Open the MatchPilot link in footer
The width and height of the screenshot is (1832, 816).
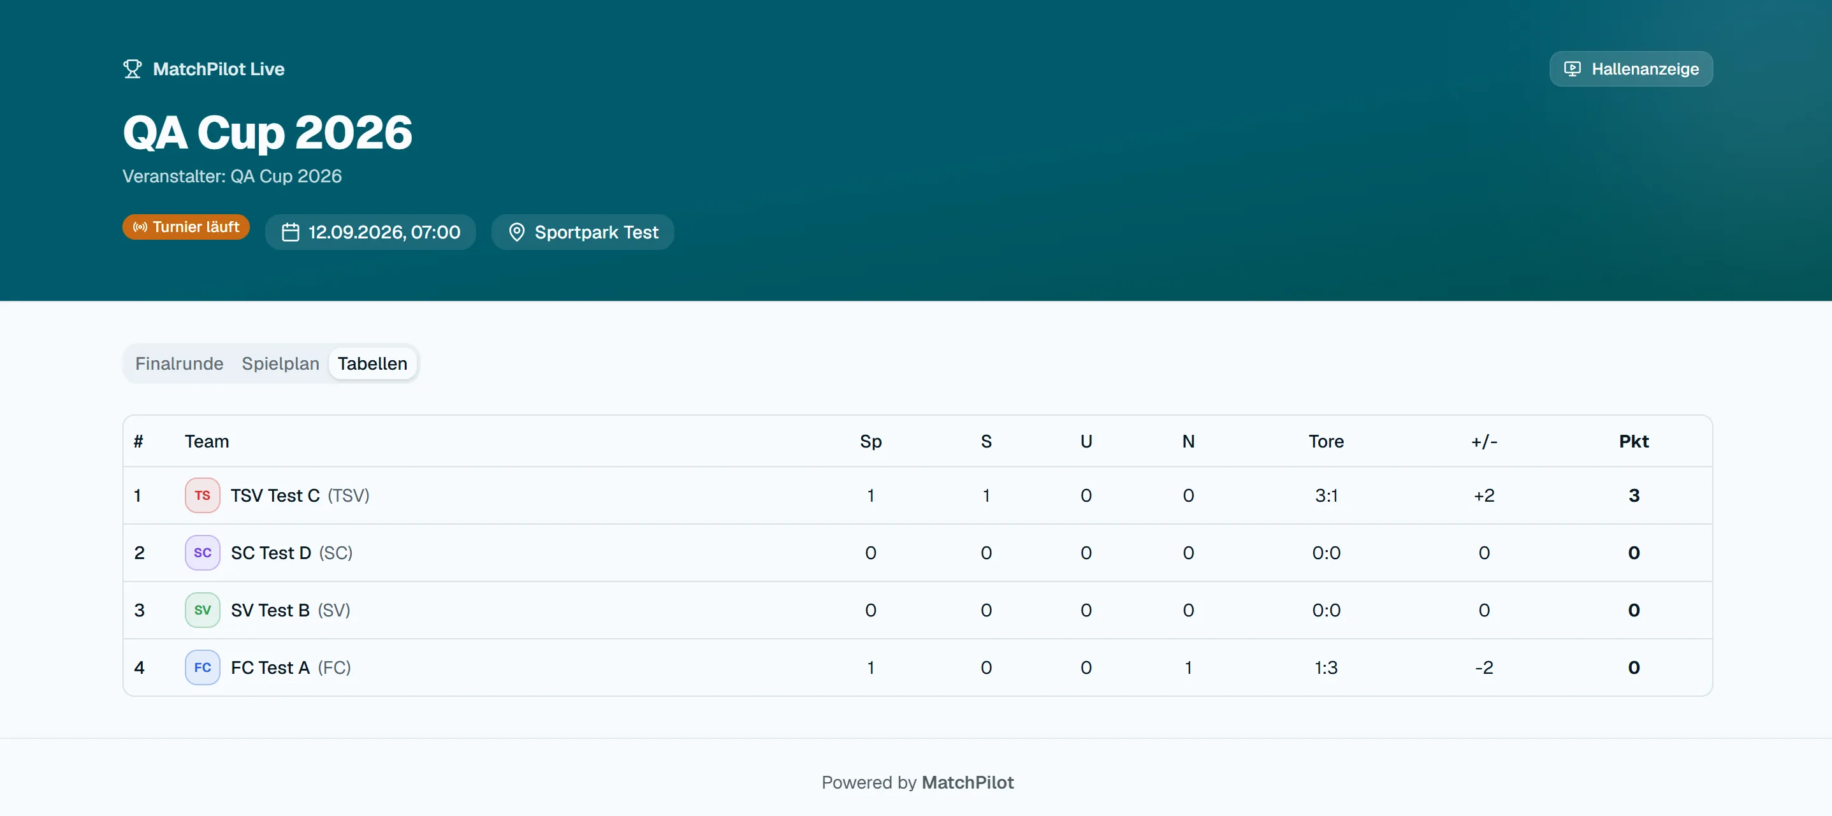(x=967, y=783)
